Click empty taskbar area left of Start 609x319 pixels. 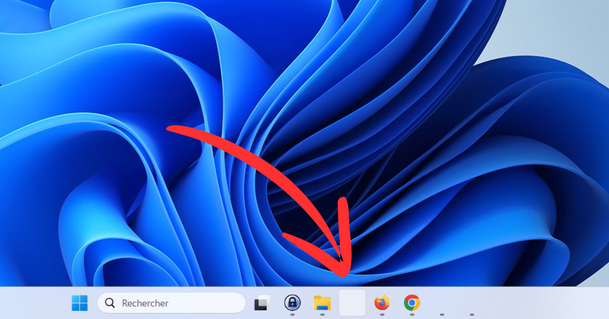click(30, 303)
